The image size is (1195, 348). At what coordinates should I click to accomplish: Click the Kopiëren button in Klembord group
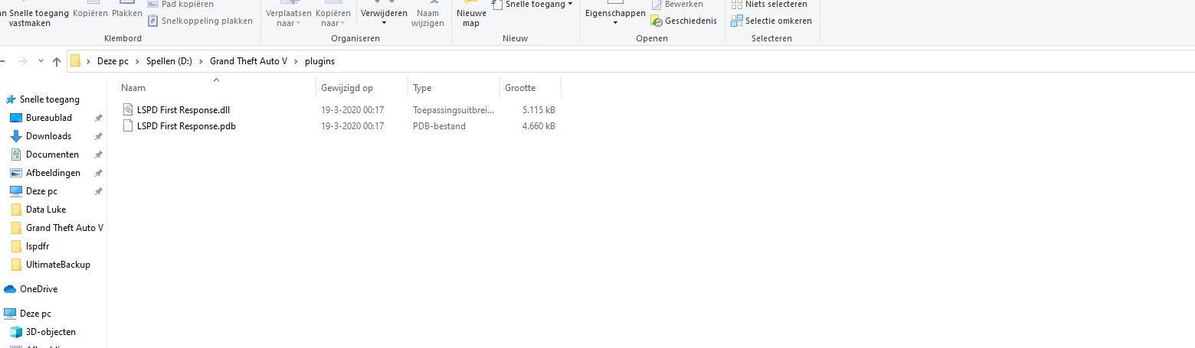[x=90, y=11]
